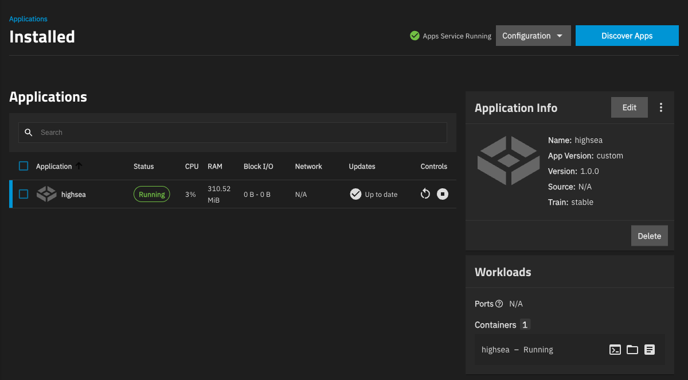This screenshot has height=380, width=688.
Task: Tick the highsea row checkbox
Action: tap(24, 194)
